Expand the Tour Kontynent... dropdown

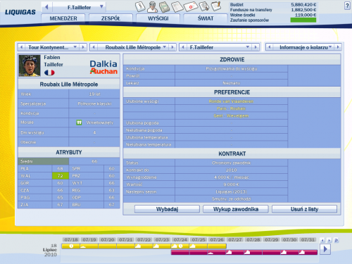point(75,47)
